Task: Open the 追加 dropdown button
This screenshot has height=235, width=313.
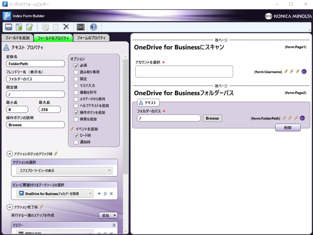Action: (108, 216)
